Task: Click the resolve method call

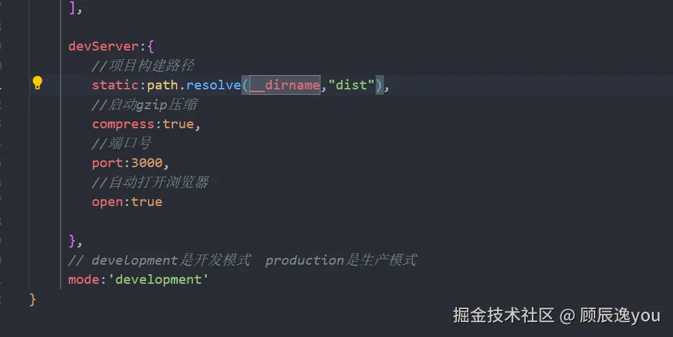Action: click(213, 85)
